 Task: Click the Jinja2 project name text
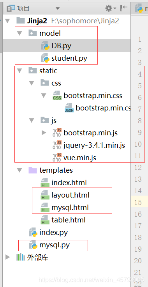click(37, 21)
